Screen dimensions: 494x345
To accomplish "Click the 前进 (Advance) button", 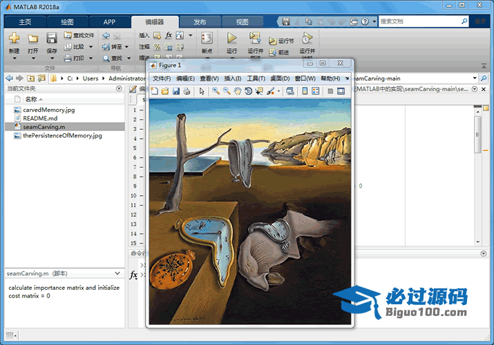I will point(279,52).
